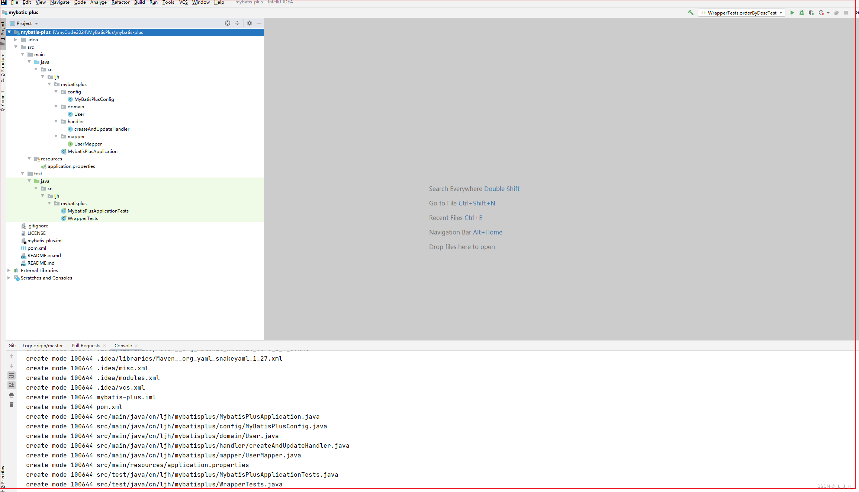The height and width of the screenshot is (492, 859).
Task: Click the grayed Stop square icon
Action: pyautogui.click(x=846, y=13)
